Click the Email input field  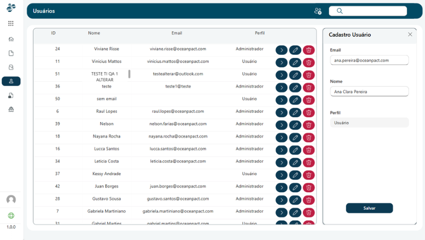click(369, 61)
